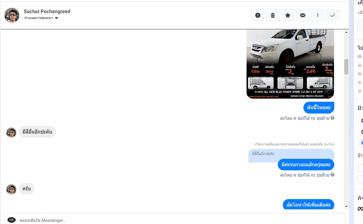Click help icon beside second ส่งโดย line

(x=332, y=175)
